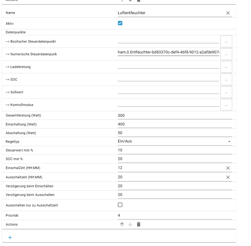This screenshot has width=251, height=246.
Task: Browse for SOC datapoint with the ... button
Action: pos(226,79)
